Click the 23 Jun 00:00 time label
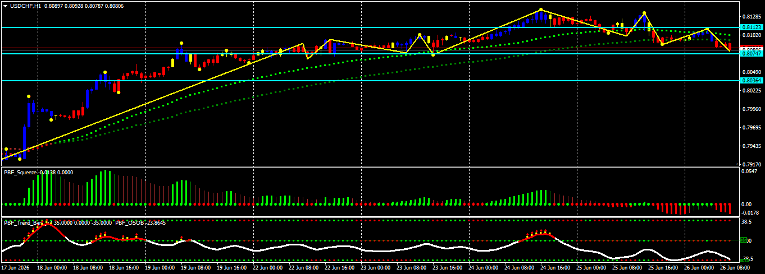 (x=377, y=269)
